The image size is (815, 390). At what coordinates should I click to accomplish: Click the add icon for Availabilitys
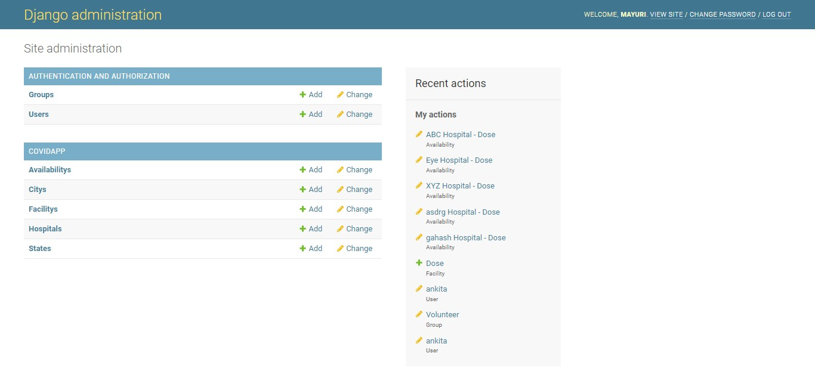click(x=302, y=170)
